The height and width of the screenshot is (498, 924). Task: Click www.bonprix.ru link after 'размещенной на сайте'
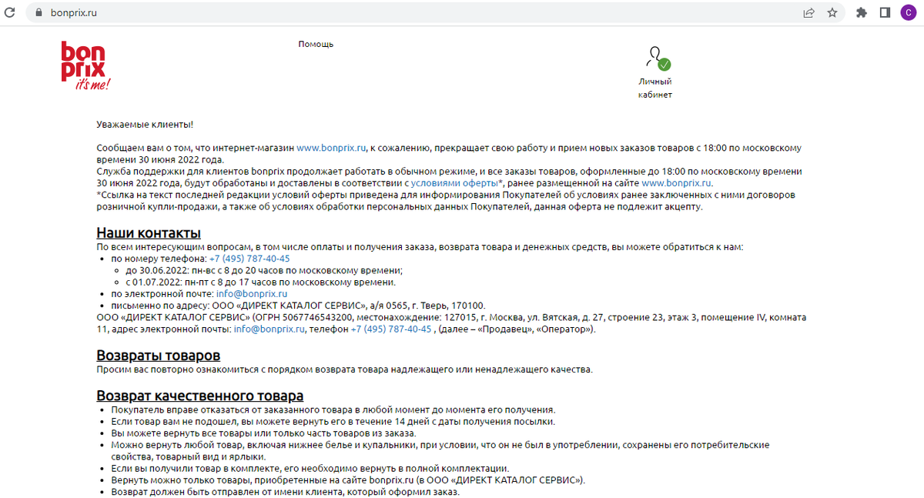click(677, 183)
